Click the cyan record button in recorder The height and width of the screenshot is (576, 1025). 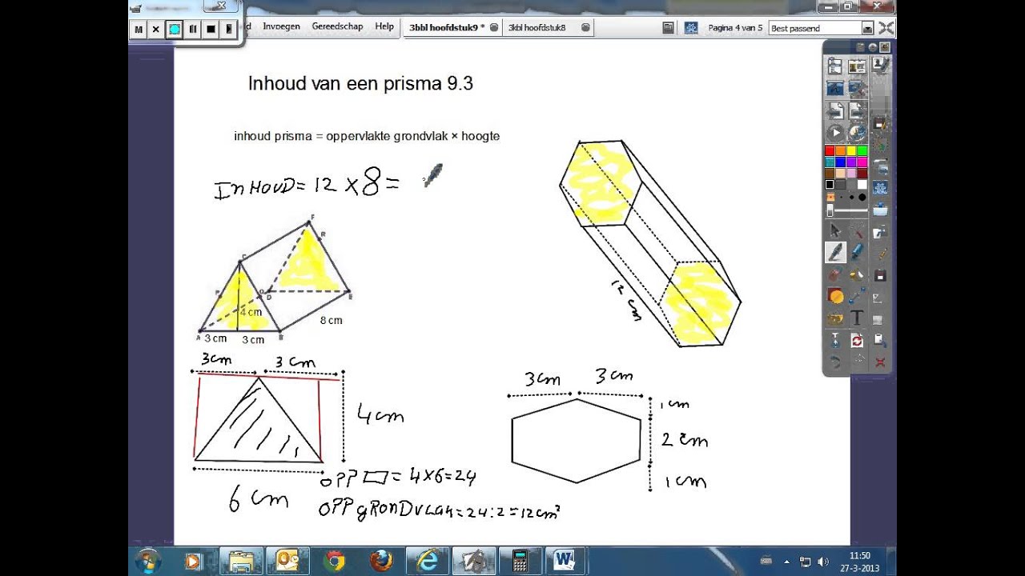coord(175,29)
